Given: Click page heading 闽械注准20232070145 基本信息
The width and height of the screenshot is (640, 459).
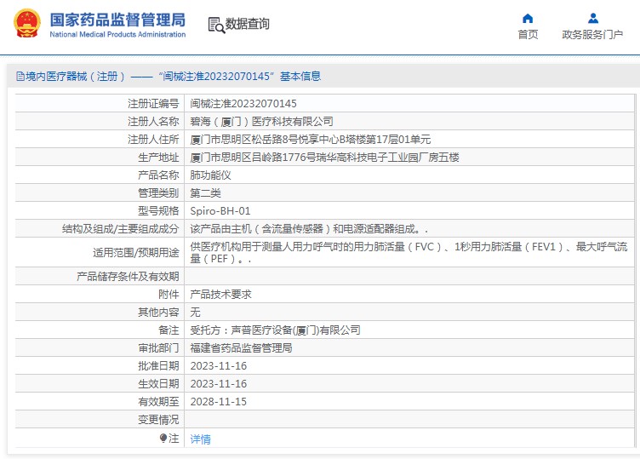Looking at the screenshot, I should [x=240, y=77].
